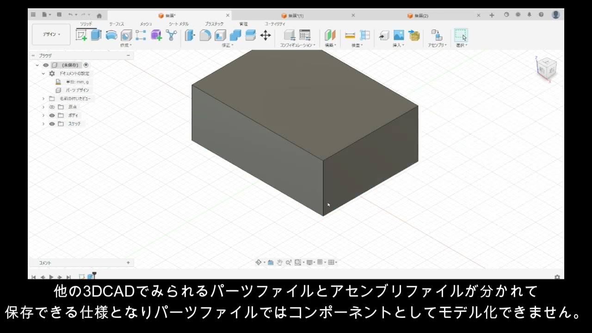Activate the Select window tool

461,35
